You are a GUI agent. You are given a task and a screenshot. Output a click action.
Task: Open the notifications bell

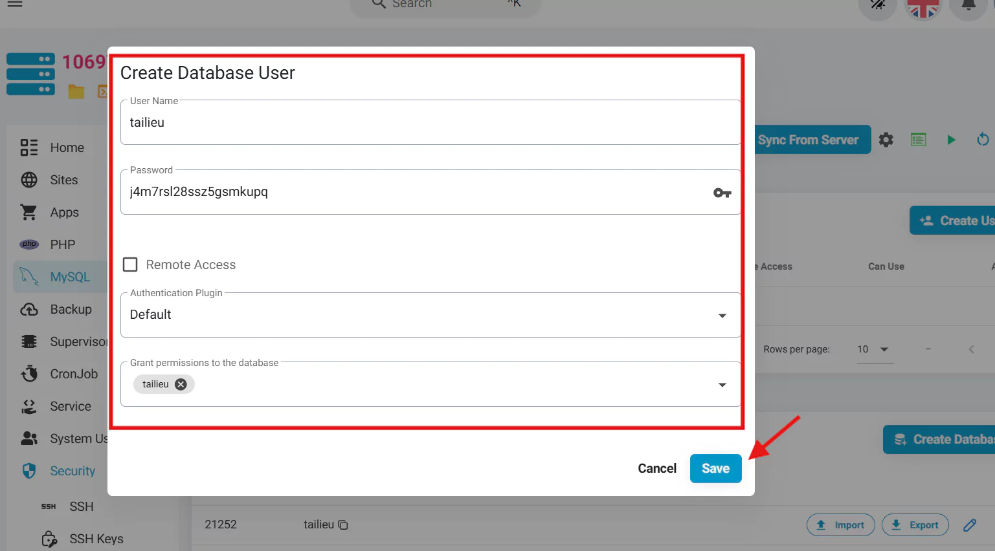pos(968,5)
